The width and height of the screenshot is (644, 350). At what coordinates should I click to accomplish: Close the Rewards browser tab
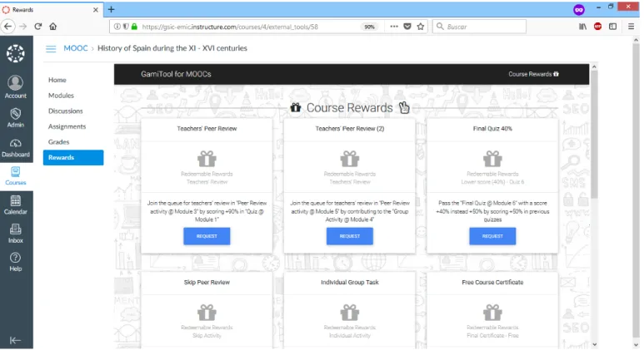click(x=95, y=9)
